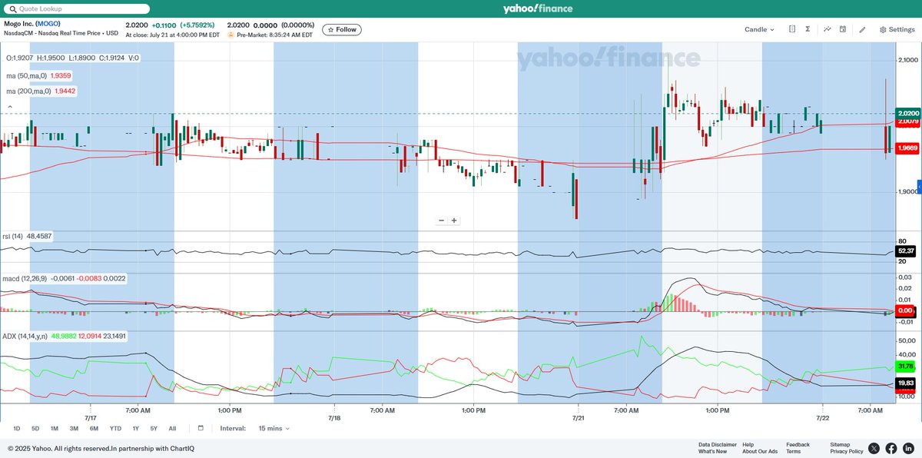This screenshot has height=458, width=922.
Task: Click the 1.9669 red price label
Action: point(907,148)
